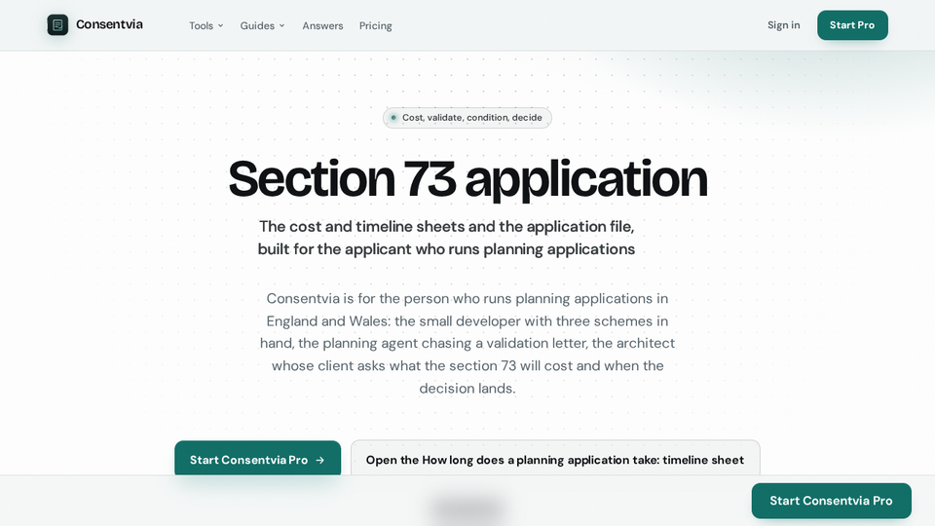Open the Consentvia home link text

(x=109, y=24)
